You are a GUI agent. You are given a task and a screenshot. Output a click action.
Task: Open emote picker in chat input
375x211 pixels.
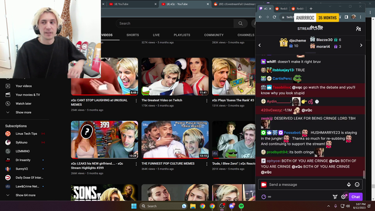tap(357, 185)
